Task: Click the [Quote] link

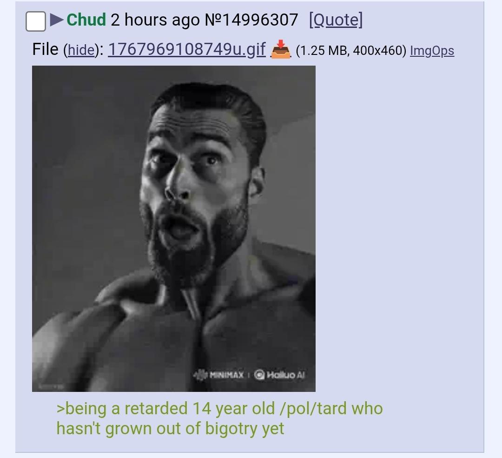Action: click(336, 20)
